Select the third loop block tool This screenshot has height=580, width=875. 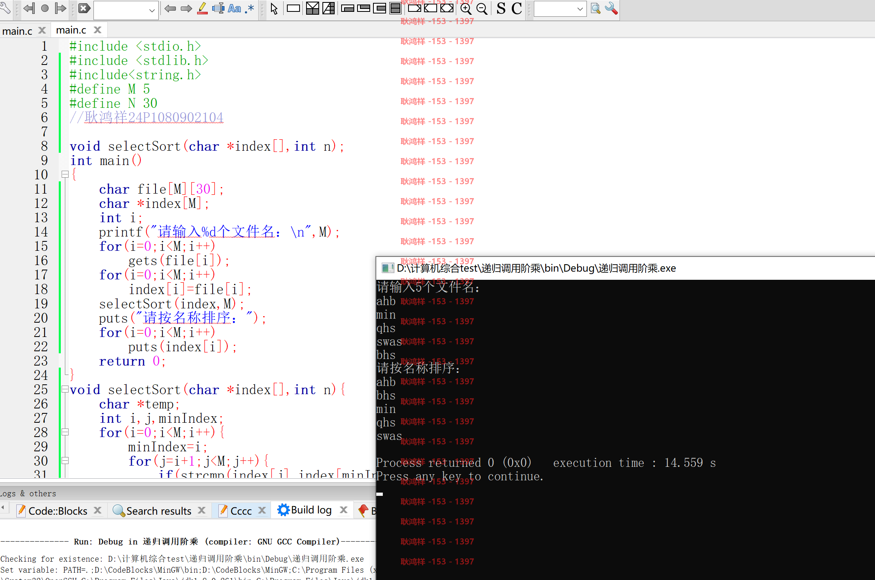pos(380,8)
